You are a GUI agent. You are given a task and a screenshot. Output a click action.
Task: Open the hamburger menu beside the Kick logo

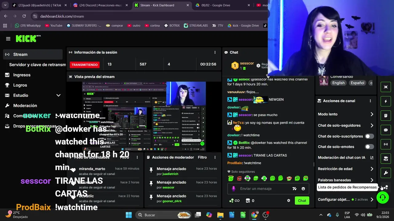(x=8, y=39)
